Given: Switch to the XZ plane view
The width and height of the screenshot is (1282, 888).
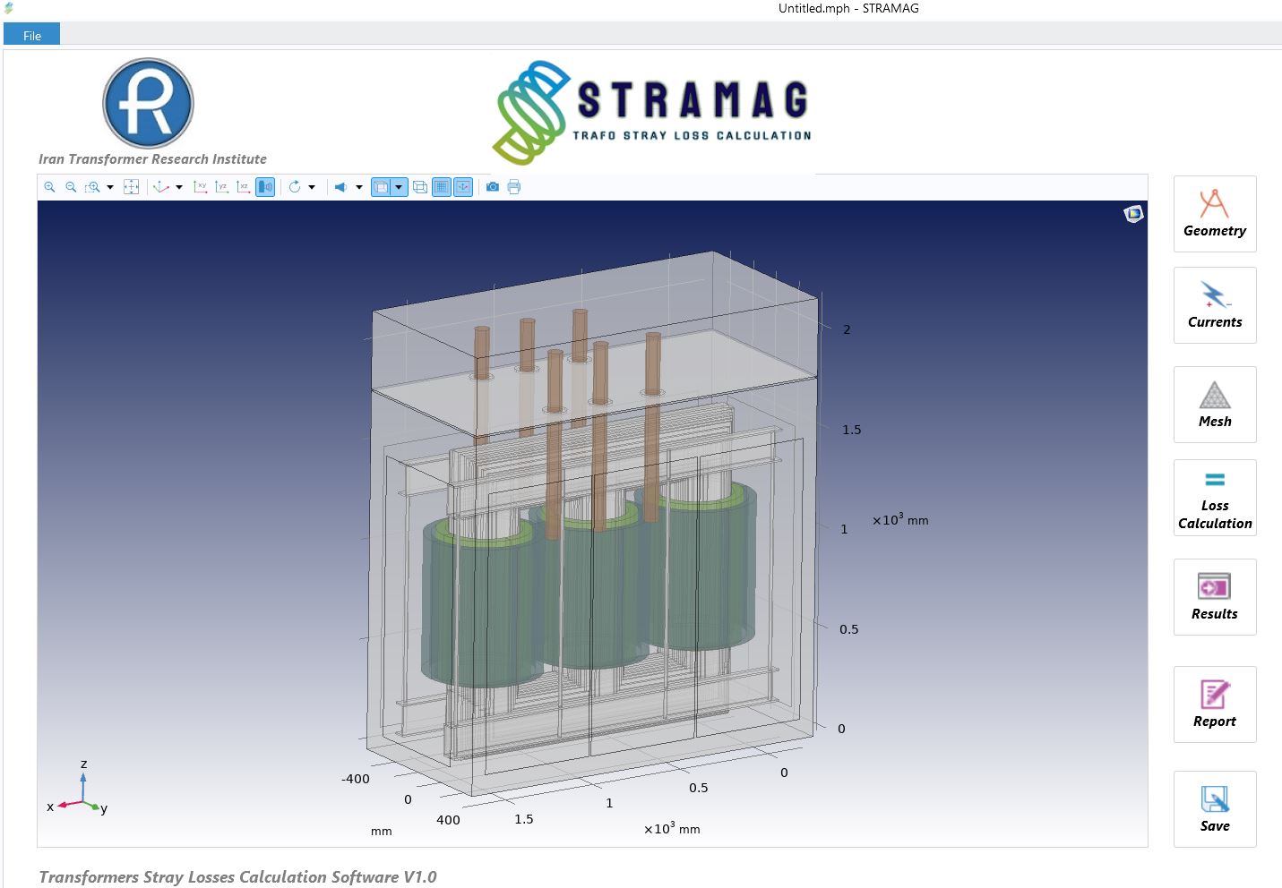Looking at the screenshot, I should [243, 187].
